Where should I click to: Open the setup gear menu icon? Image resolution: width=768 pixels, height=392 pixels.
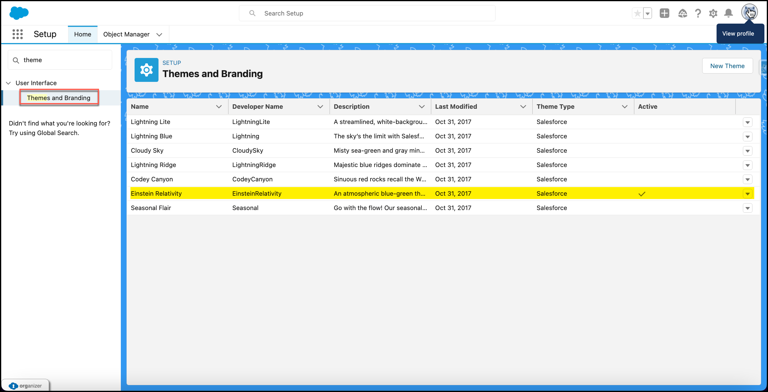point(713,13)
